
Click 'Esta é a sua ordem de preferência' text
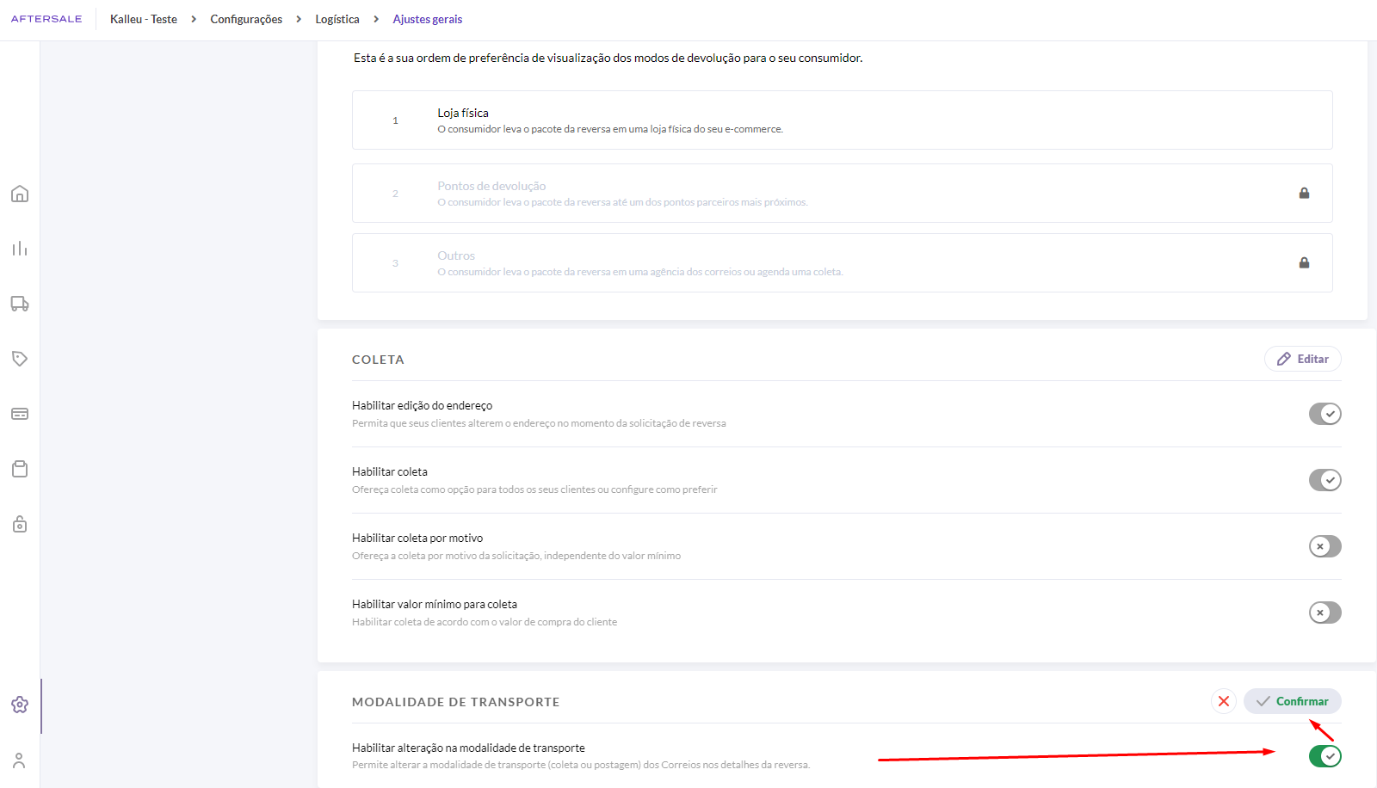tap(608, 58)
